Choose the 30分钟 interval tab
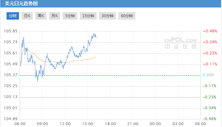Screen dimensions: 222x127 (x=108, y=16)
